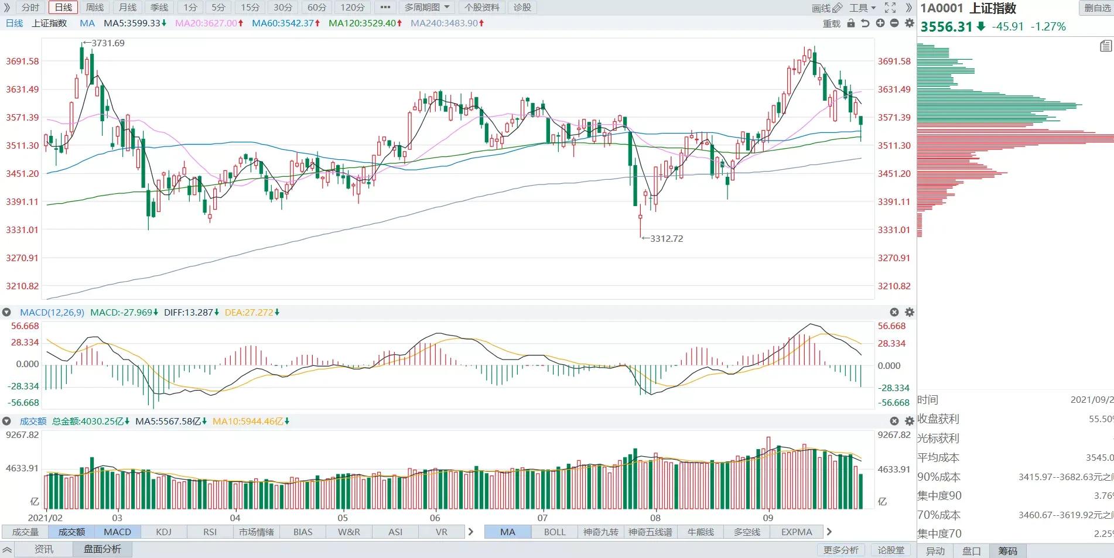Open more time periods ellipsis menu
This screenshot has width=1114, height=558.
(x=385, y=8)
